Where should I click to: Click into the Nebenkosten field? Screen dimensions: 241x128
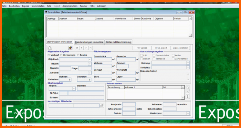[169, 109]
